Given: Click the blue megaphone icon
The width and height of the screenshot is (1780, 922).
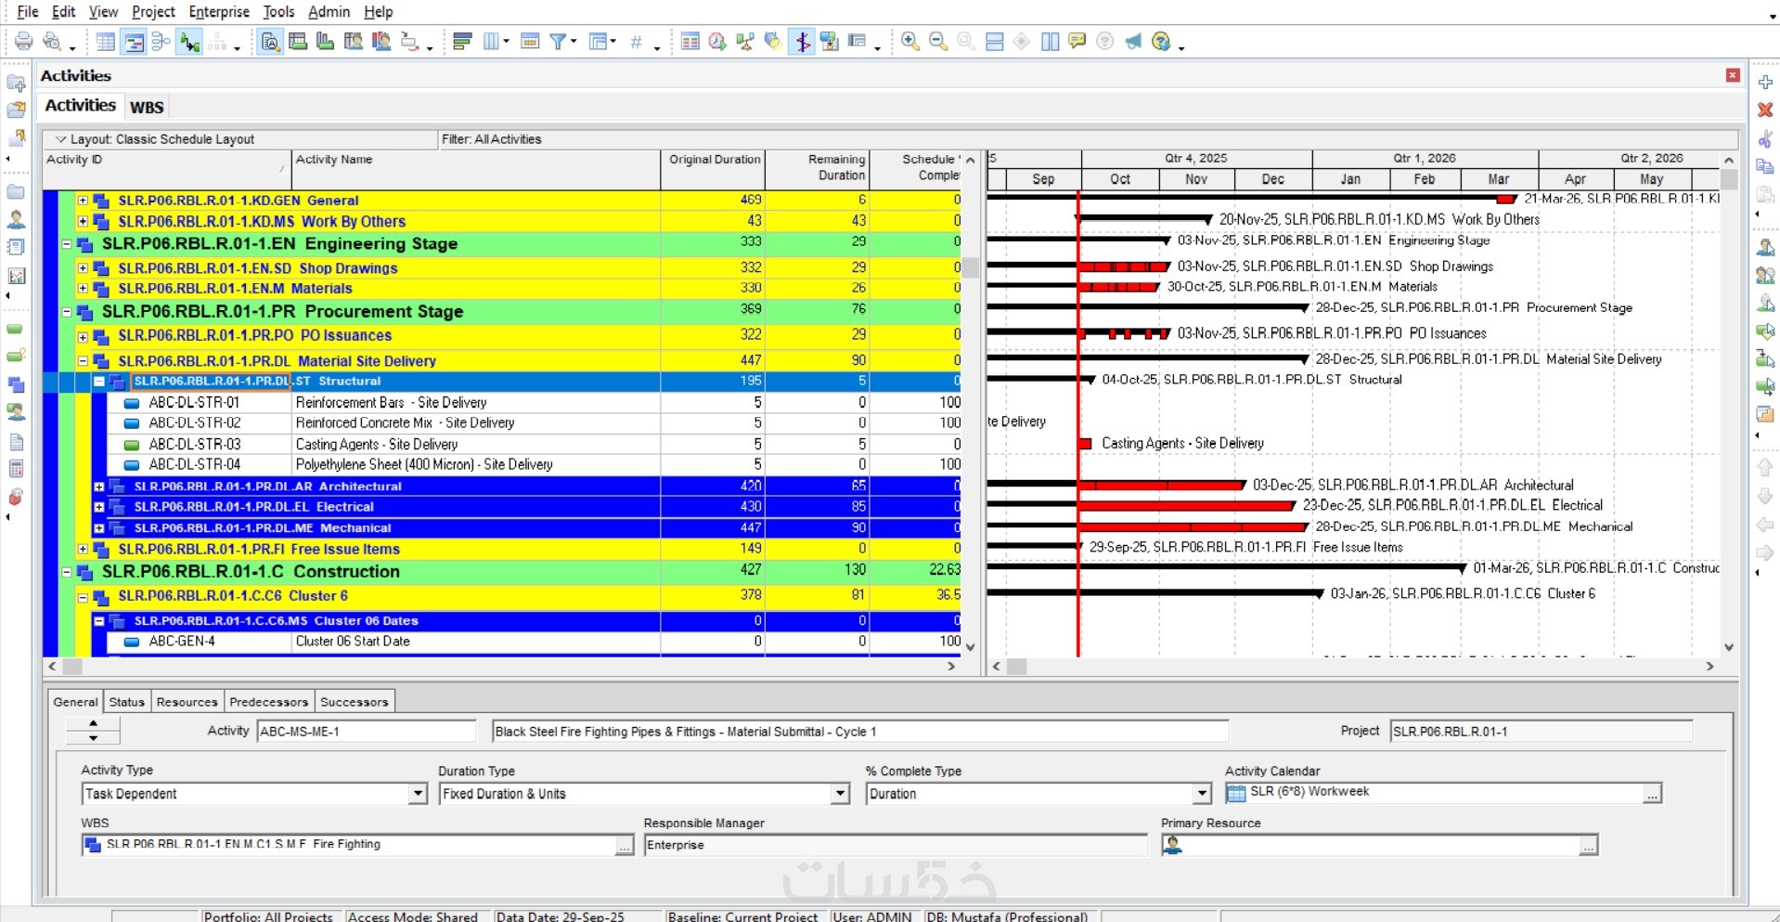Looking at the screenshot, I should coord(1133,42).
